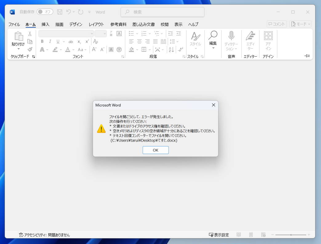The width and height of the screenshot is (321, 244).
Task: Toggle AutoSave off switch (自動保存)
Action: click(x=45, y=12)
